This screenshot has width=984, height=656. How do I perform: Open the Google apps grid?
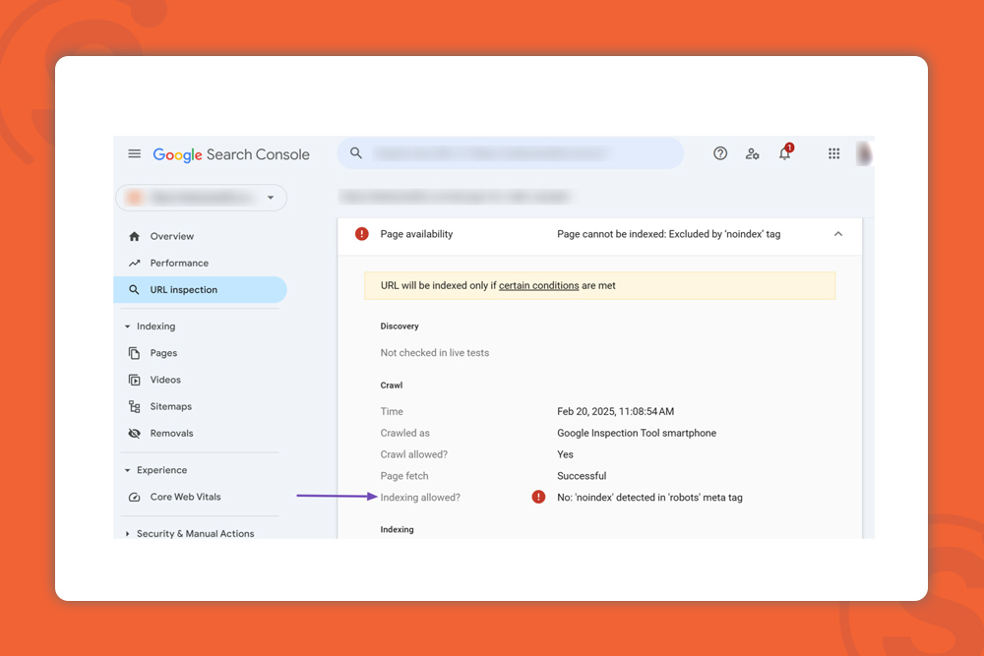coord(833,153)
